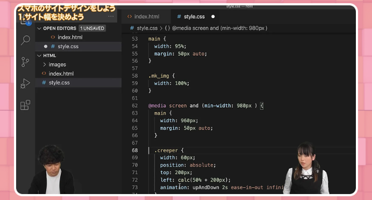Click line number 62 in the gutter
This screenshot has height=200, width=372.
pos(135,106)
